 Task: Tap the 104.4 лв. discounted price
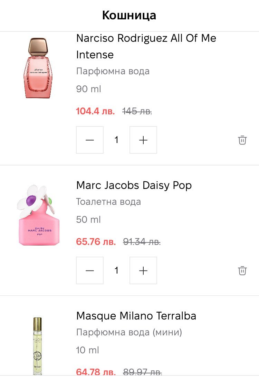[x=95, y=112]
